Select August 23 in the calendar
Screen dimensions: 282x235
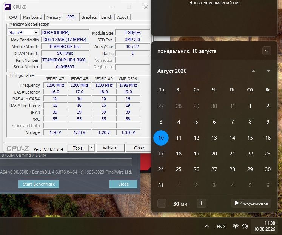tap(268, 154)
